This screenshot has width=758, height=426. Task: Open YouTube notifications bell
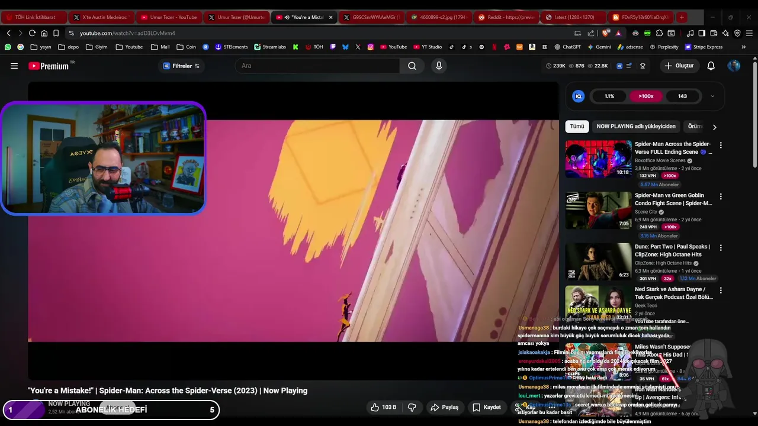coord(711,66)
